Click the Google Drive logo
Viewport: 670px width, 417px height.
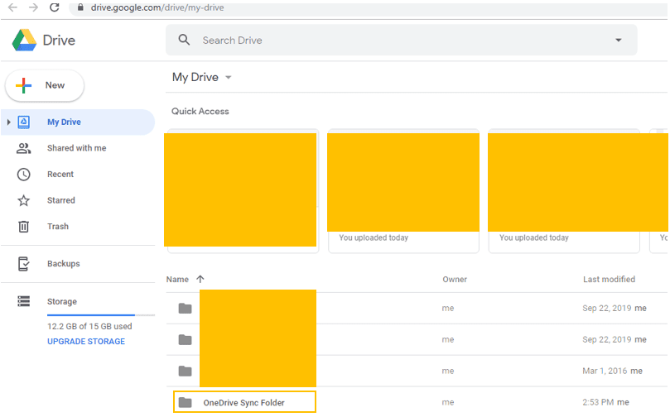click(24, 41)
